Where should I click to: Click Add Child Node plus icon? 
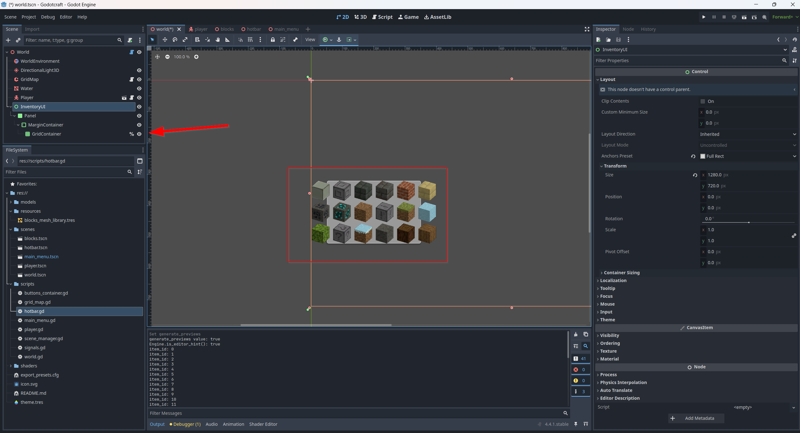(8, 40)
